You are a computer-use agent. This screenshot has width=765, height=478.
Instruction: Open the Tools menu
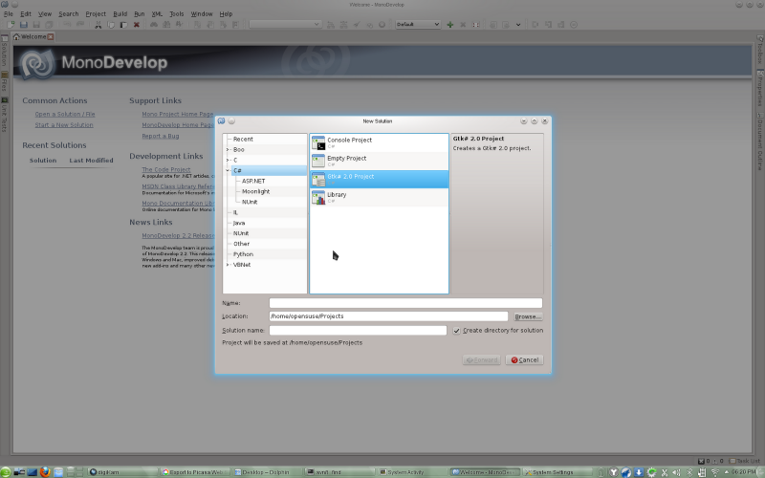[x=177, y=13]
